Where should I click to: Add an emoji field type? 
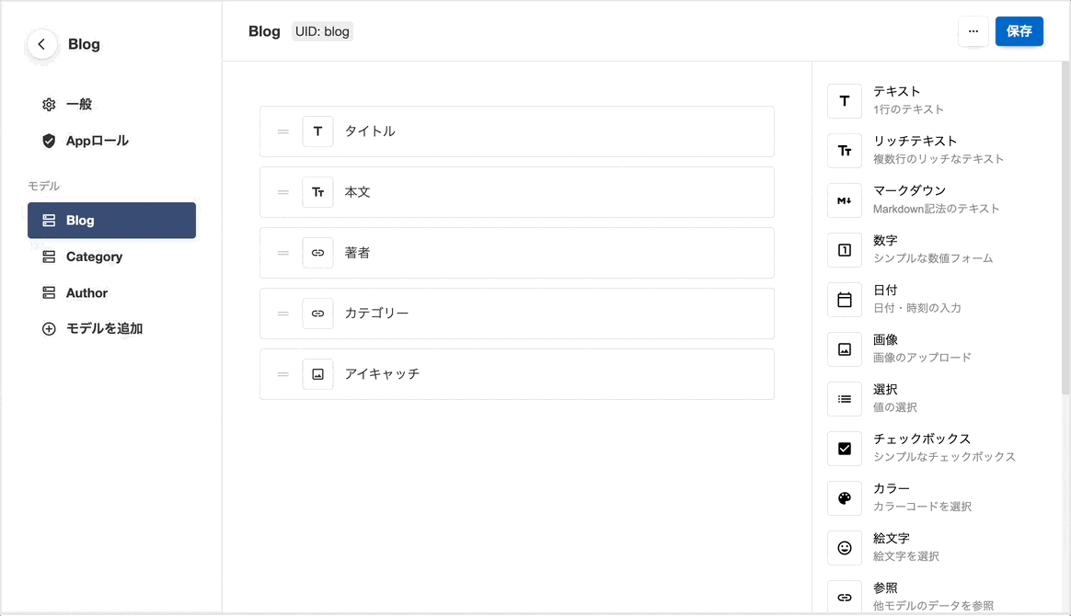coord(845,548)
